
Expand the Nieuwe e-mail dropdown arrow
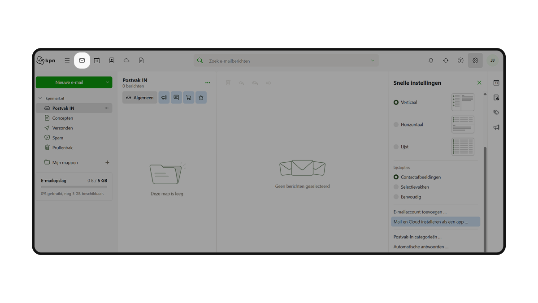click(108, 82)
